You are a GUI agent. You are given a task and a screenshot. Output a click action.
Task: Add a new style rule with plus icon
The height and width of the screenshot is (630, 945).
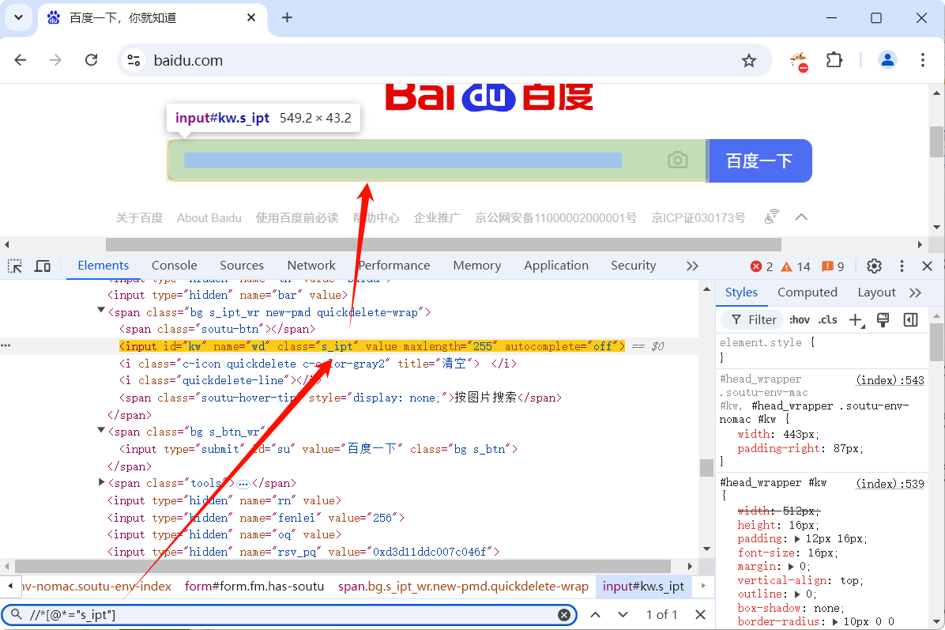coord(856,320)
